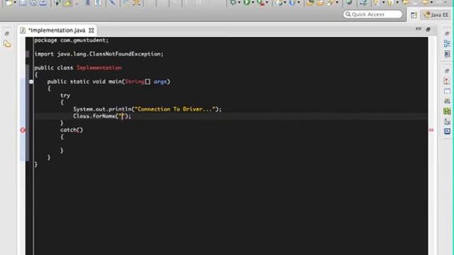Click inside the Quick Access search field
This screenshot has height=255, width=454.
pos(372,14)
